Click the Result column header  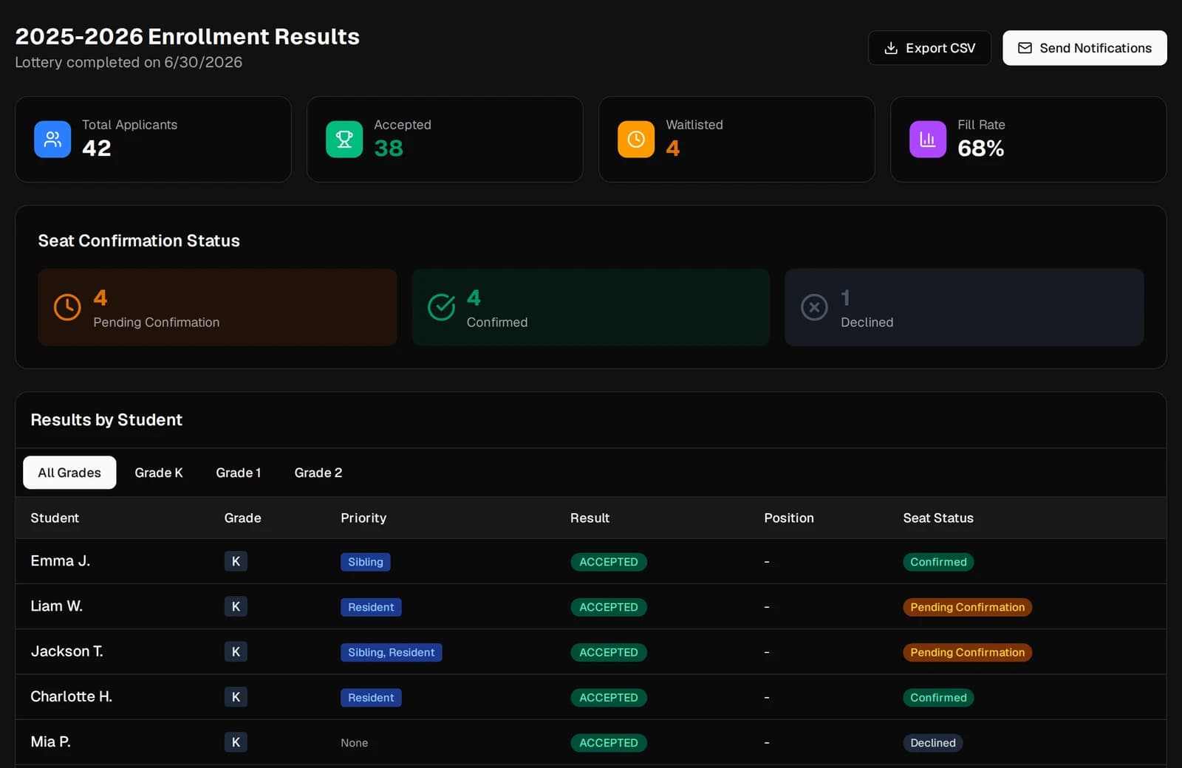[590, 518]
